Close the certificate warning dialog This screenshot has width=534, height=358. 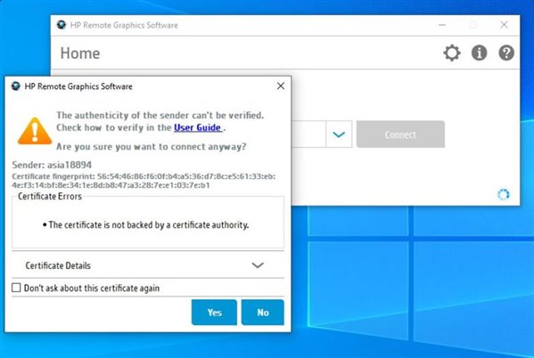click(x=281, y=85)
